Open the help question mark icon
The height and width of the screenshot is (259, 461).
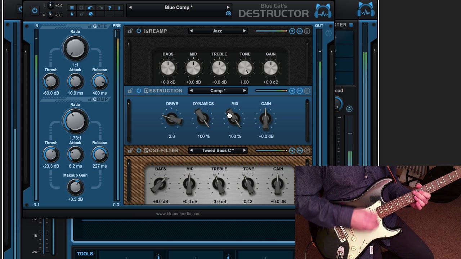[x=109, y=8]
